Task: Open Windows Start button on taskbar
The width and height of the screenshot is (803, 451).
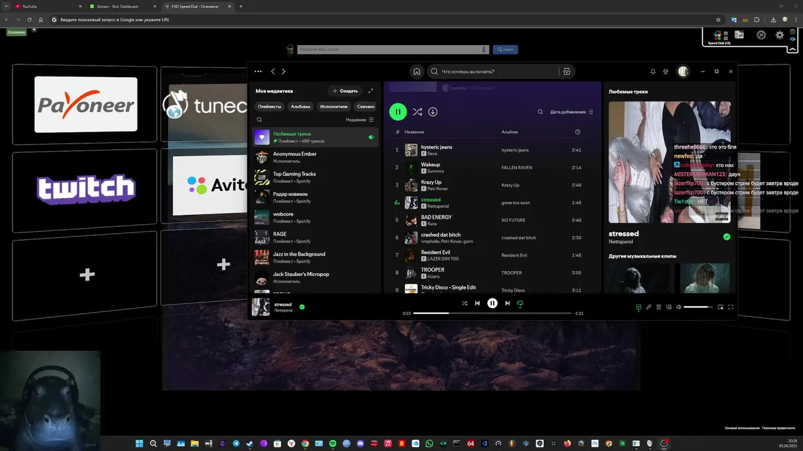Action: [x=139, y=443]
